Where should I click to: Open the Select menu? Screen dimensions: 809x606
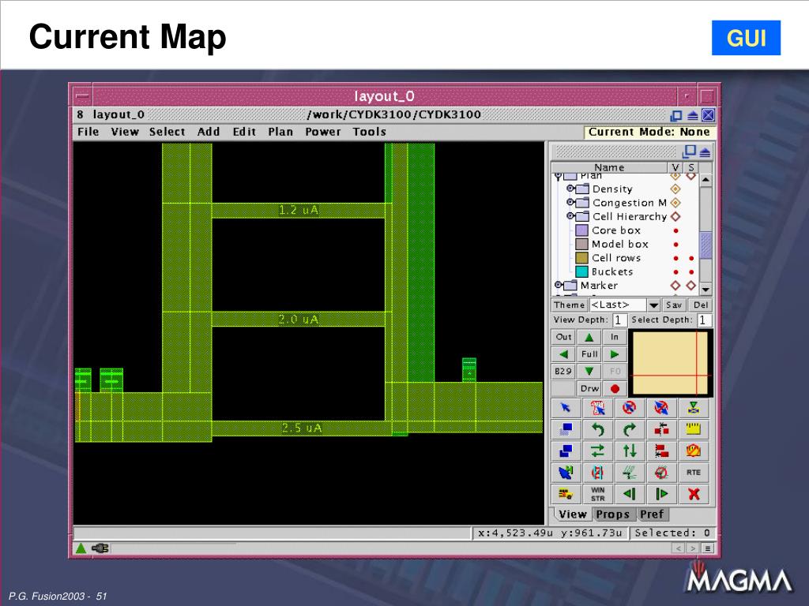(167, 132)
